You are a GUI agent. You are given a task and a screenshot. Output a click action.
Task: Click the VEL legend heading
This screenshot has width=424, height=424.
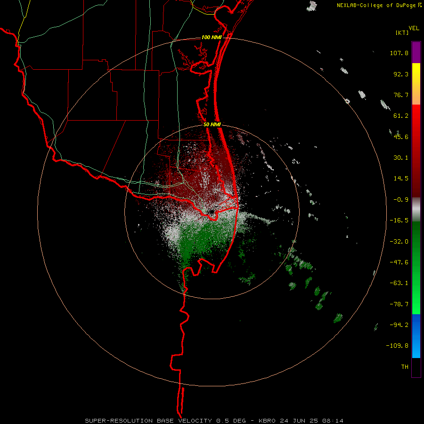[x=414, y=28]
